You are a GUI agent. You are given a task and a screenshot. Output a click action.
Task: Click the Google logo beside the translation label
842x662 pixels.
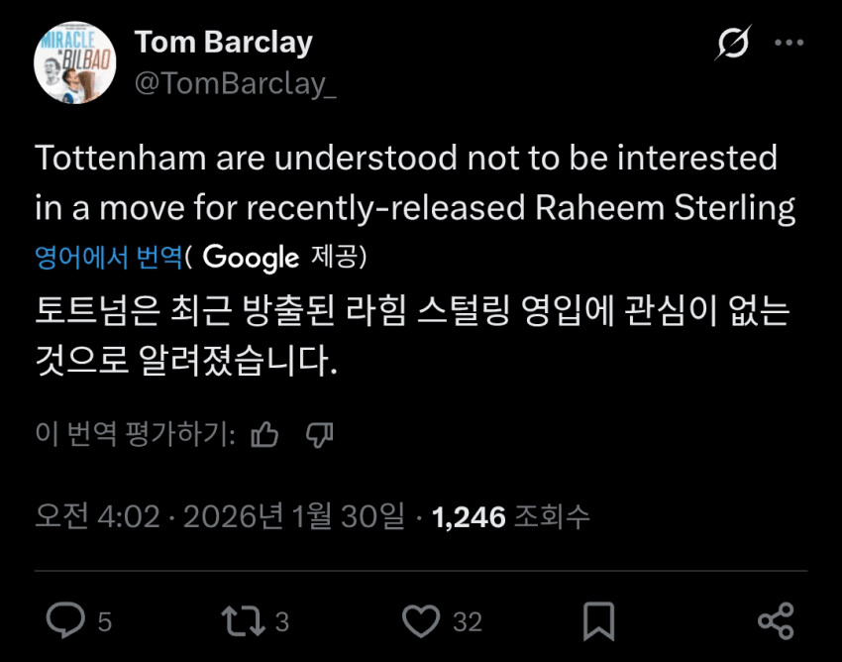251,258
